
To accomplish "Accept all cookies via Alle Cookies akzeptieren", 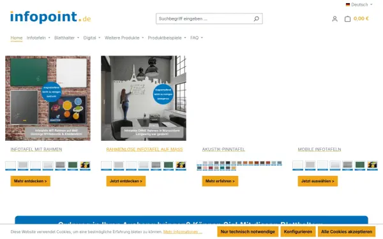I will 347,232.
